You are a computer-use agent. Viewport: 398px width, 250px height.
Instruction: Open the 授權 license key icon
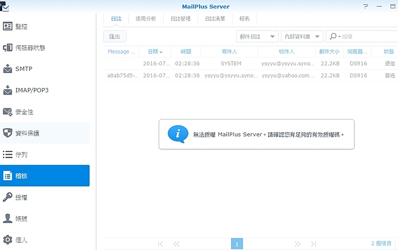point(8,197)
